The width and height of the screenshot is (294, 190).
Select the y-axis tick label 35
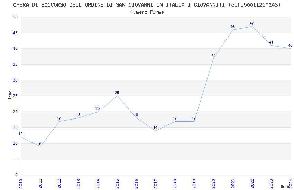click(15, 64)
